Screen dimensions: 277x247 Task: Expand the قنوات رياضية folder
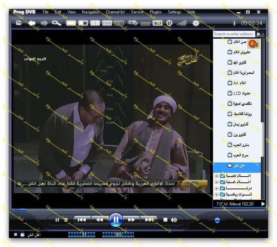pyautogui.click(x=216, y=194)
